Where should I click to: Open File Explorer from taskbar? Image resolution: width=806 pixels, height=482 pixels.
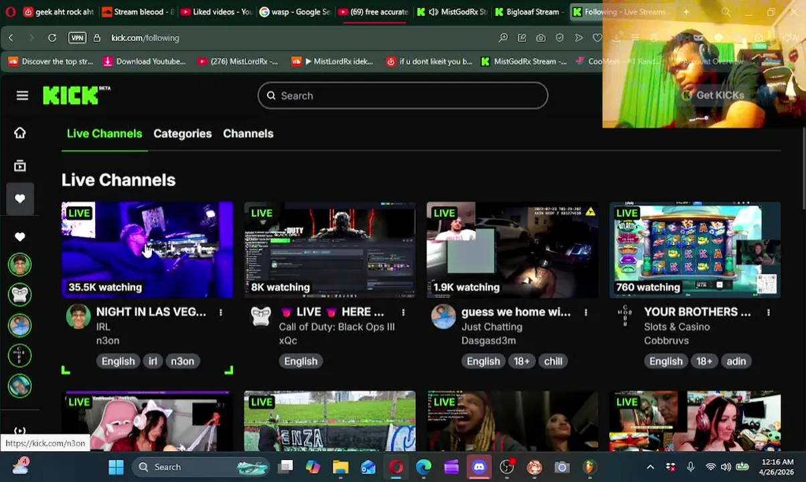pyautogui.click(x=341, y=467)
